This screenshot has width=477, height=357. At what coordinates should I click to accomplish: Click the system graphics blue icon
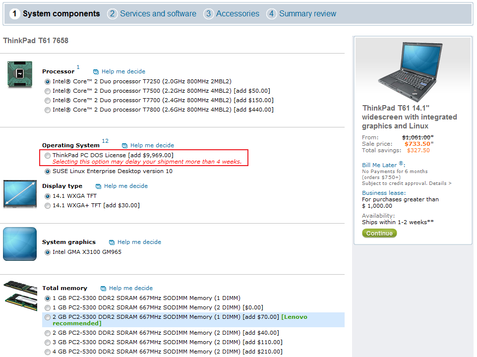coord(20,244)
